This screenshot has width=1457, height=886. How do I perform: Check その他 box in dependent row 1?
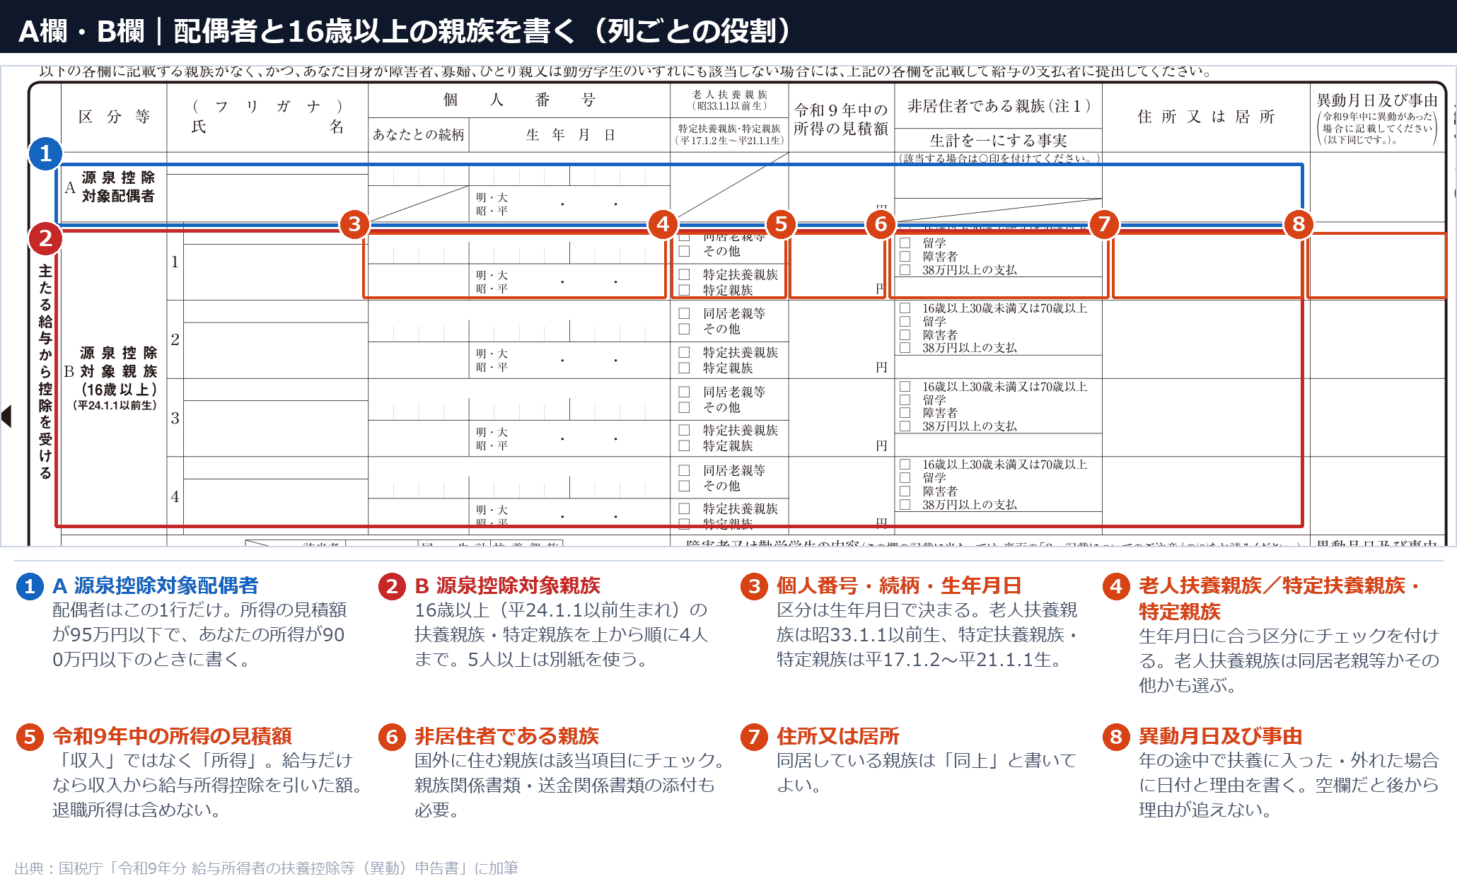point(684,251)
